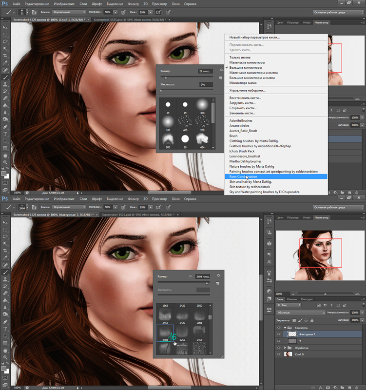This screenshot has height=390, width=366.
Task: Enable airbrush mode in the upper options bar
Action: [x=158, y=12]
